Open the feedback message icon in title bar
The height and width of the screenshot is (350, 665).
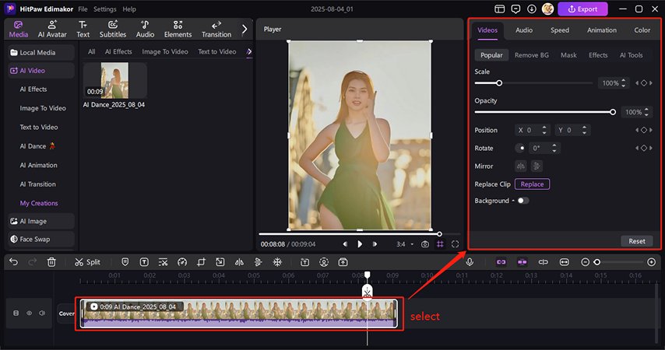pyautogui.click(x=515, y=9)
